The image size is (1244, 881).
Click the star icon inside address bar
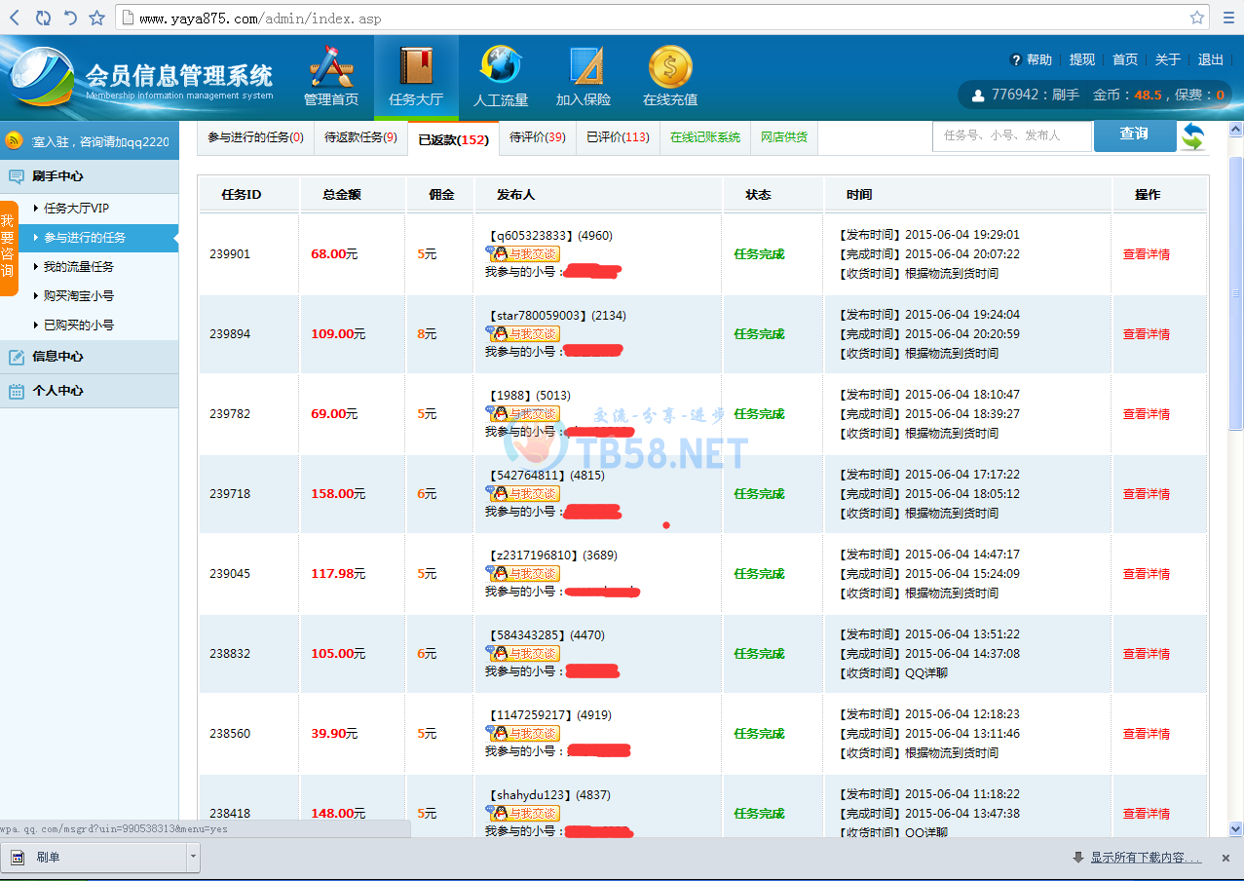point(1197,18)
